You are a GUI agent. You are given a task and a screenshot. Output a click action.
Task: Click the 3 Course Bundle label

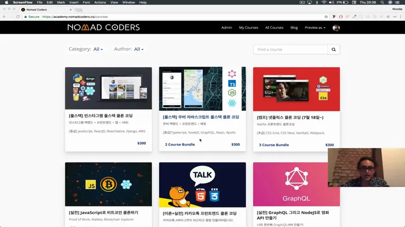[x=274, y=145]
